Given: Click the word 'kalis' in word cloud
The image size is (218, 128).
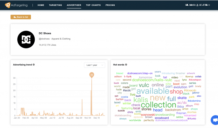Looking at the screenshot, I should (141, 100).
